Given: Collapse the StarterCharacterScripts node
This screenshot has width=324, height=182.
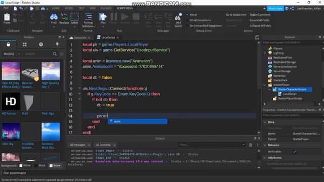Looking at the screenshot, I should (269, 89).
